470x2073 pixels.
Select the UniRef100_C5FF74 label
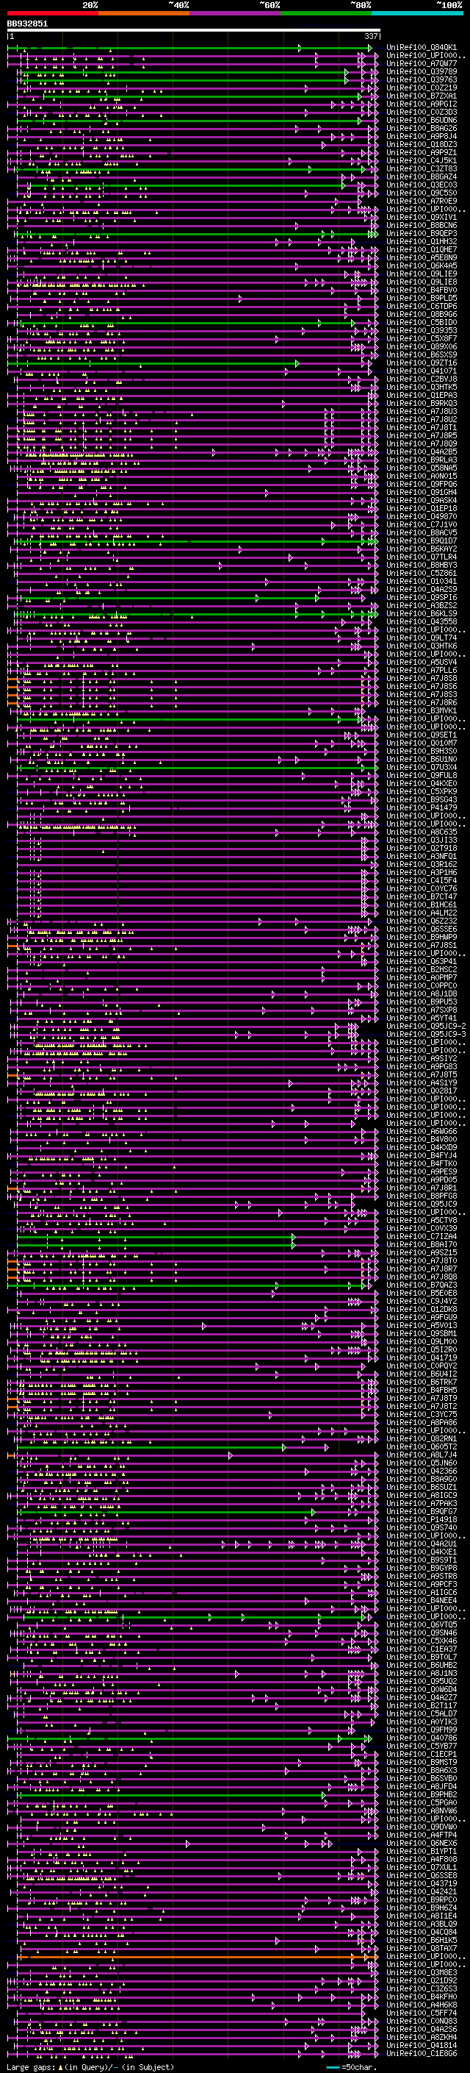[x=422, y=2012]
